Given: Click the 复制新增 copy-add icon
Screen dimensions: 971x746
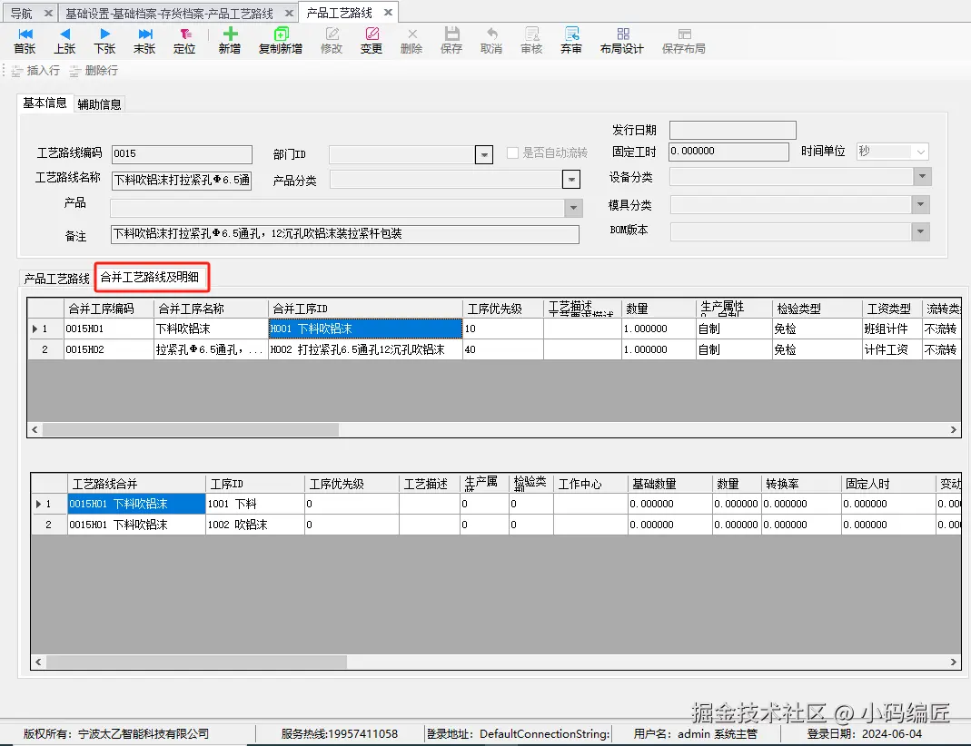Looking at the screenshot, I should (281, 41).
